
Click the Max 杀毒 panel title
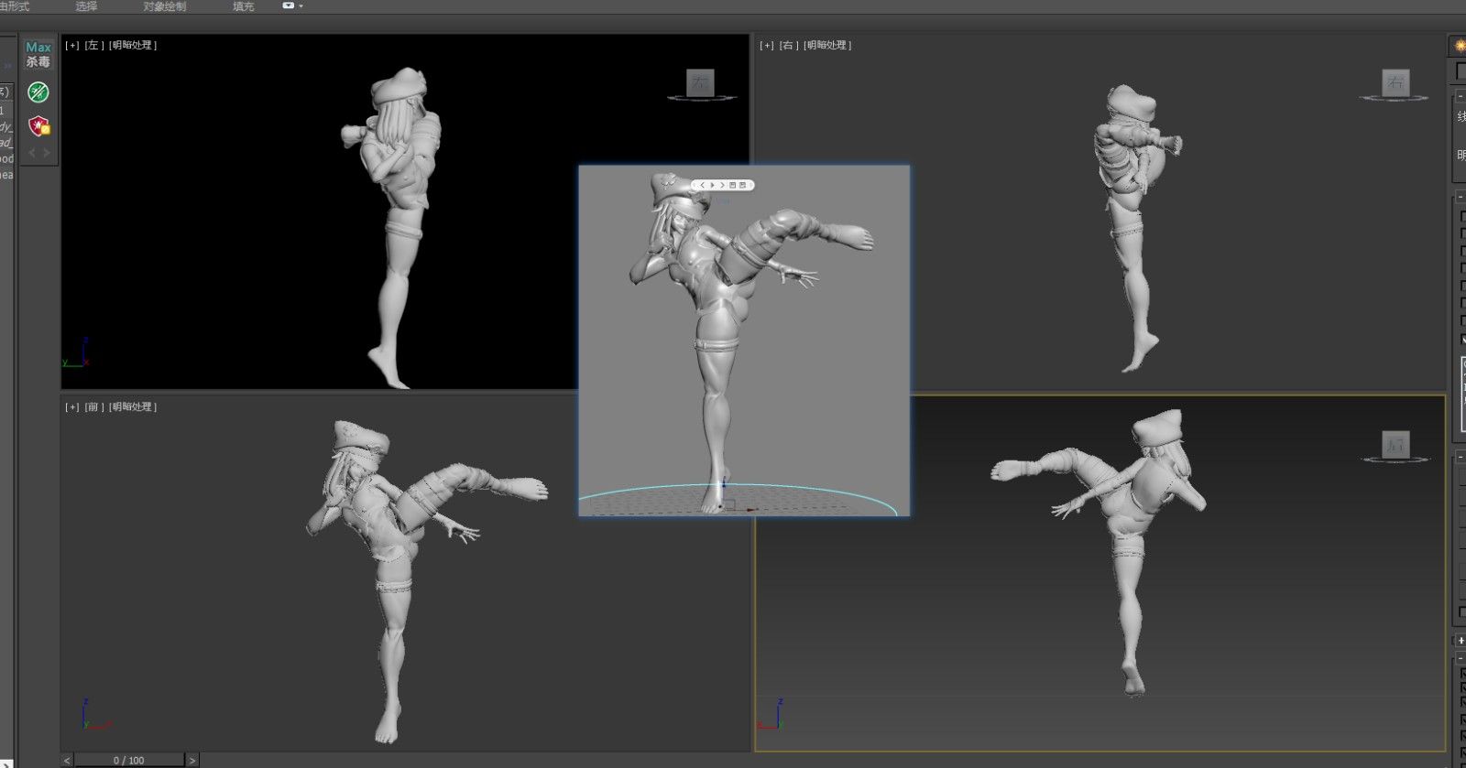coord(38,54)
